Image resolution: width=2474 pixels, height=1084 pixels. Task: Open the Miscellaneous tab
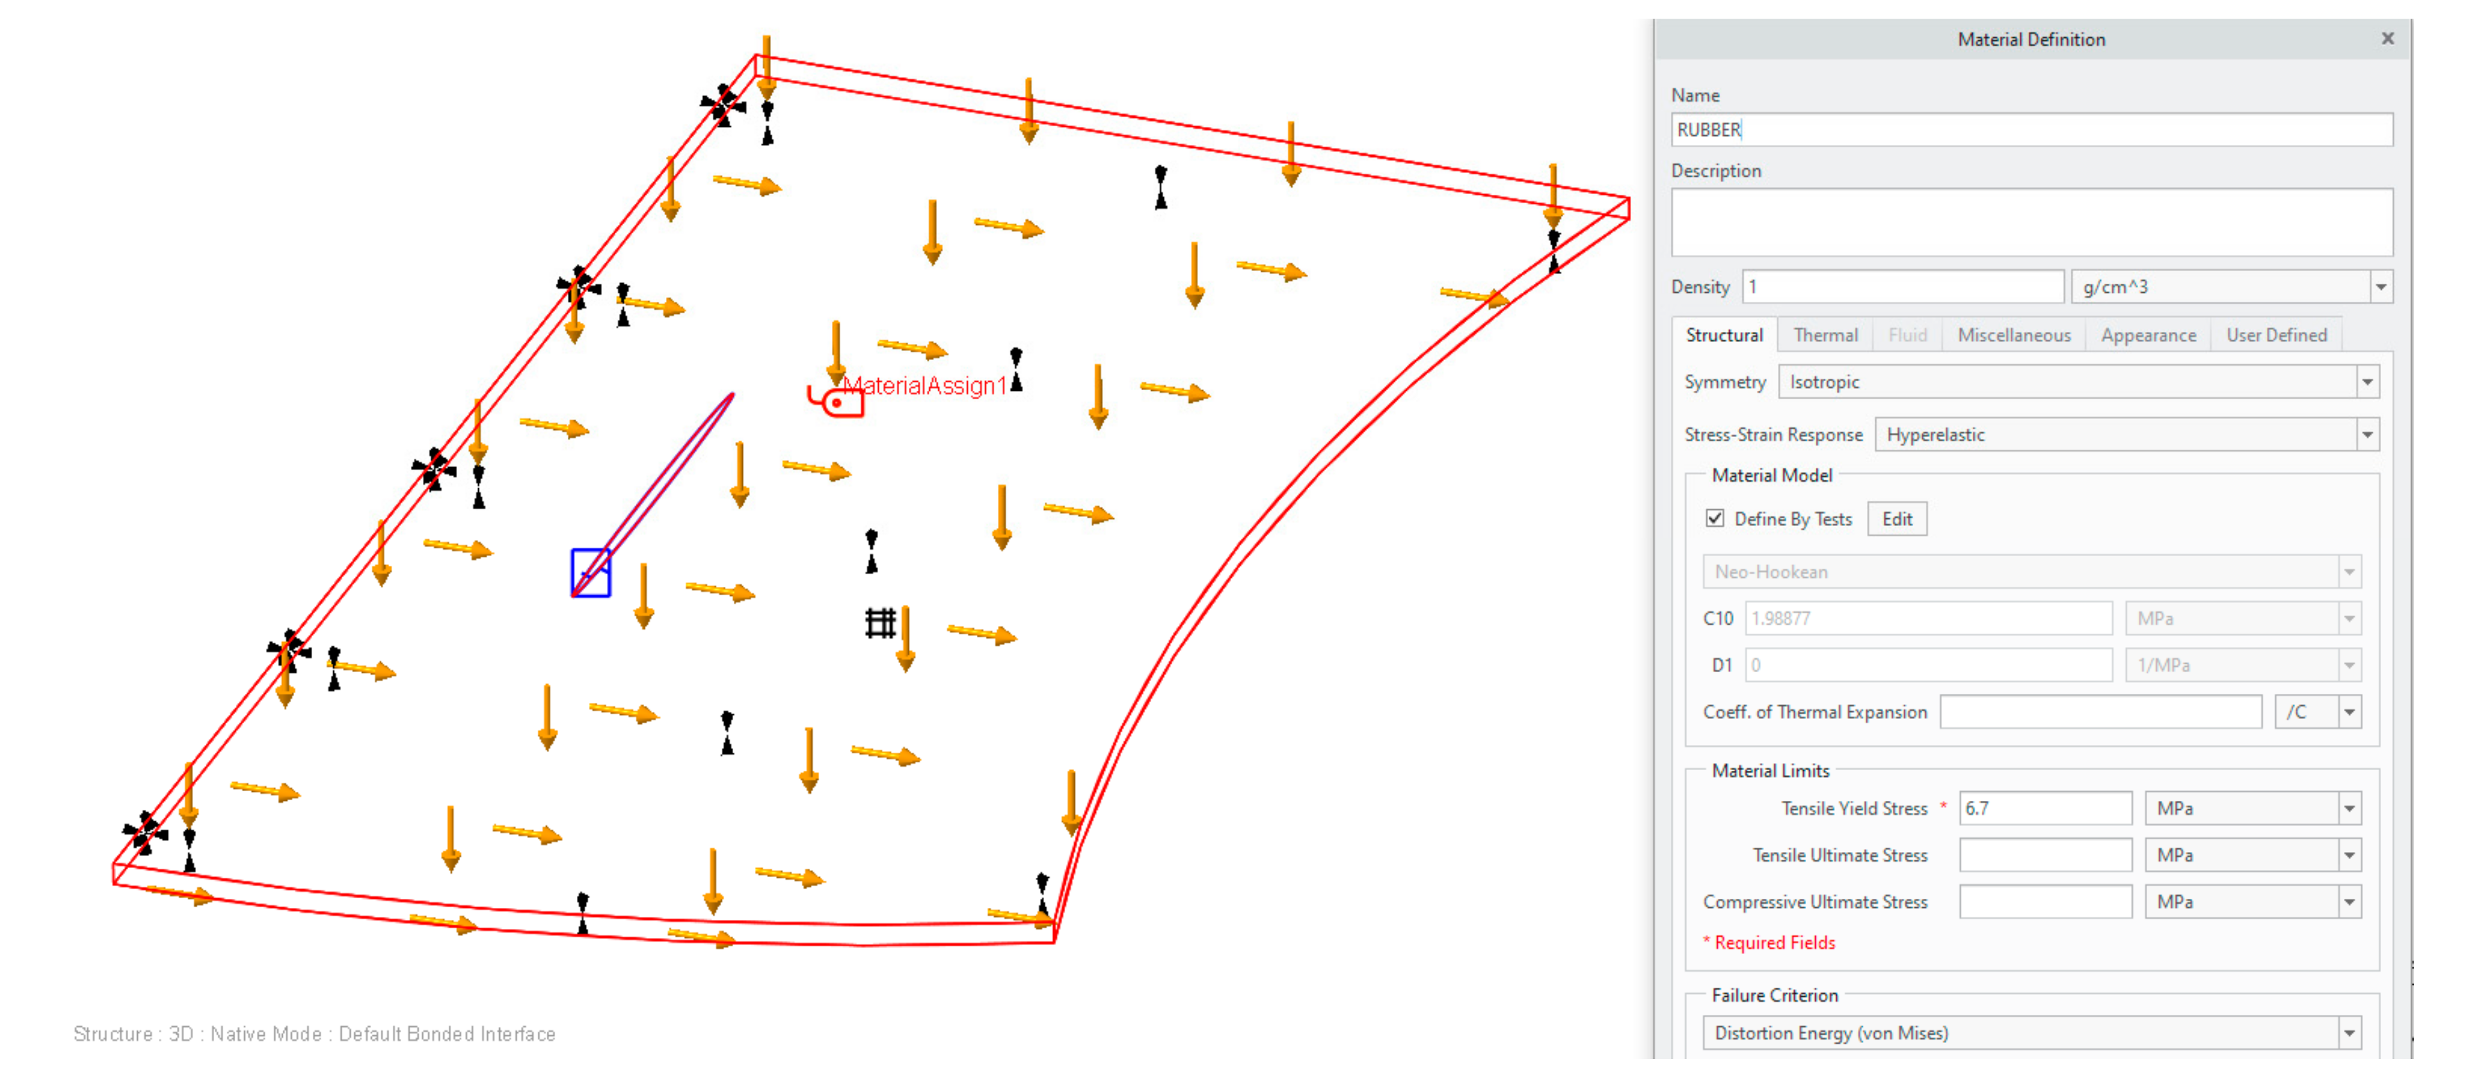click(x=2014, y=335)
